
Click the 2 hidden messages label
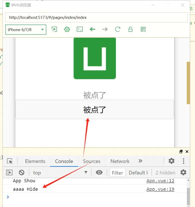click(x=165, y=173)
